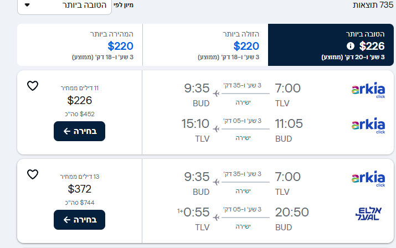
Task: Open the 11 דילים ממחיר deals link
Action: 79,88
